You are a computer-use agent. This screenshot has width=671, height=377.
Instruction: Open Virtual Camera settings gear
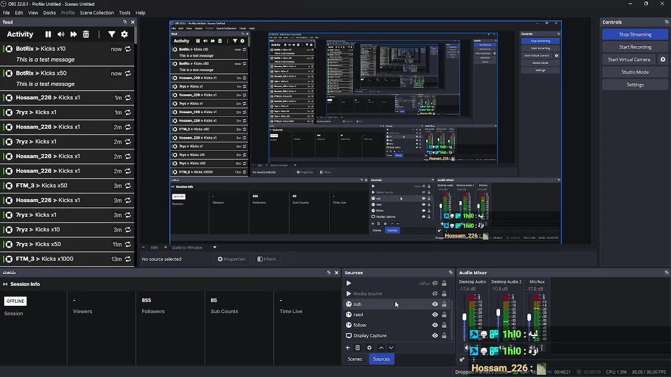coord(663,60)
